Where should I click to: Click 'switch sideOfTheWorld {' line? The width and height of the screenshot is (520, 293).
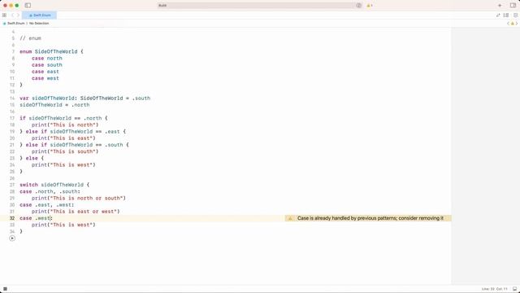point(54,185)
